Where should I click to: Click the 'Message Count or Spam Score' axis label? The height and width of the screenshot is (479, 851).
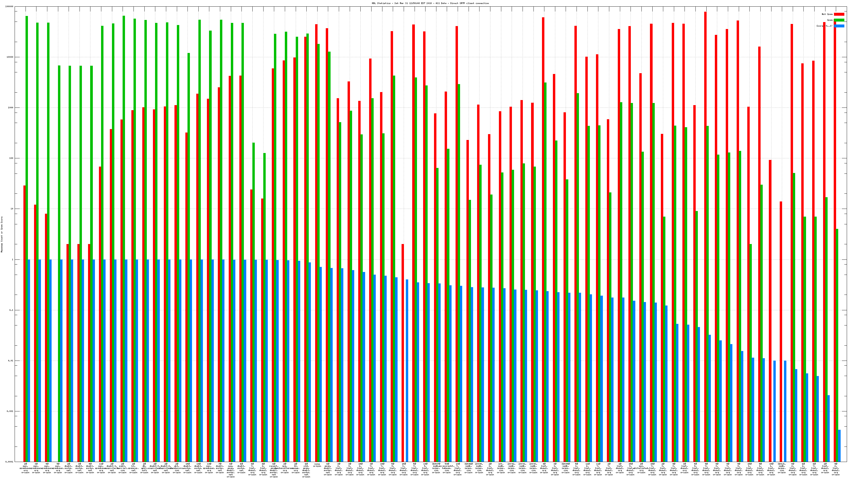point(2,234)
